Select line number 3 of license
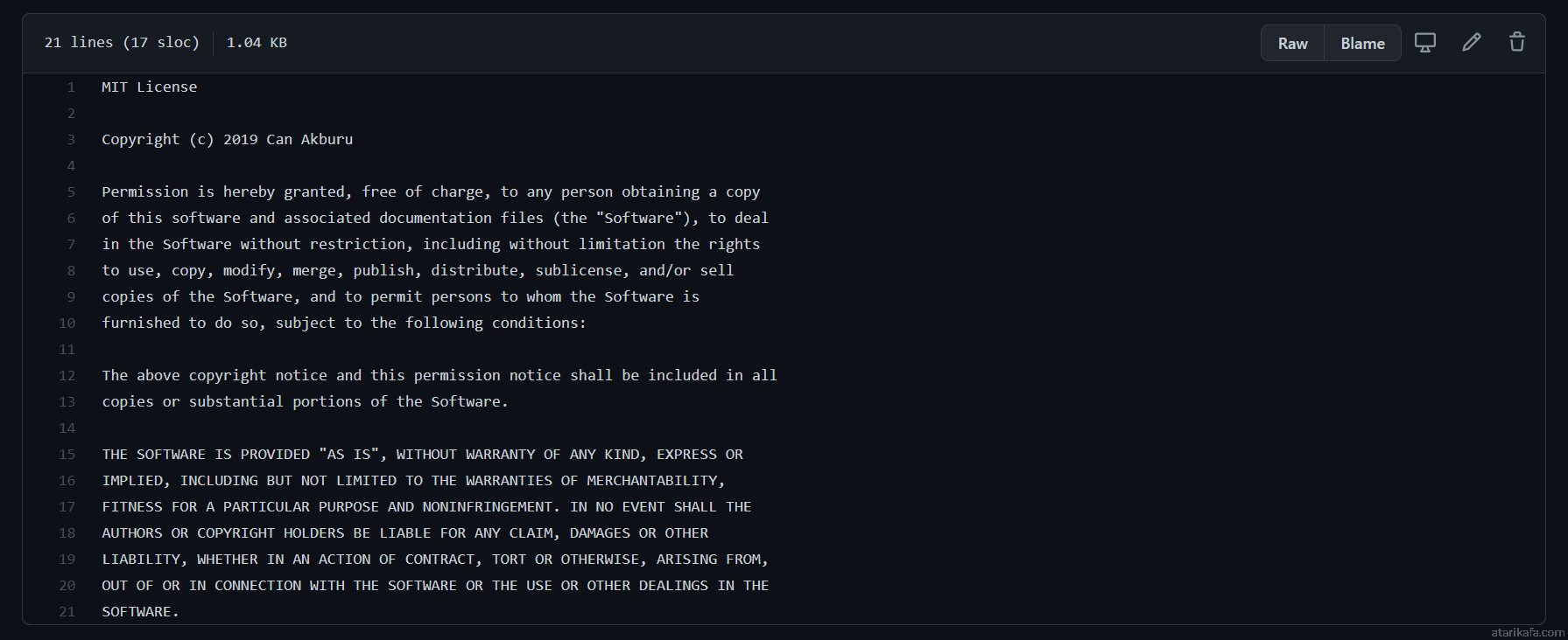 (x=71, y=140)
